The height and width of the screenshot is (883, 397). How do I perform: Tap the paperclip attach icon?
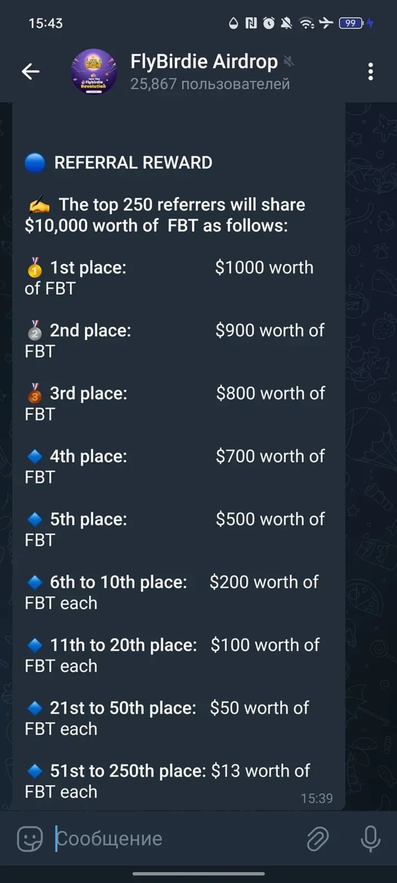pyautogui.click(x=317, y=838)
